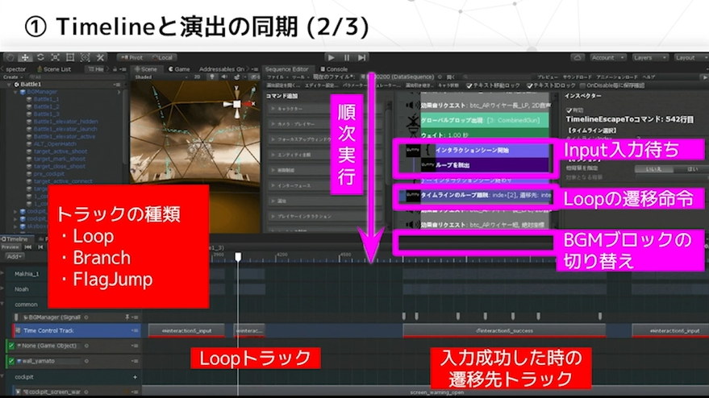Toggle scene lighting bulb icon
The width and height of the screenshot is (709, 398).
coord(211,77)
